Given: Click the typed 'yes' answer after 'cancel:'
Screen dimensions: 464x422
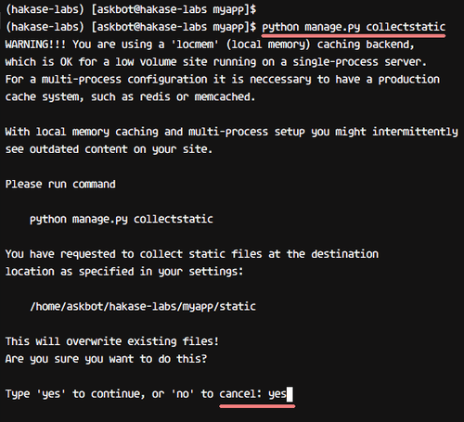Looking at the screenshot, I should (277, 394).
